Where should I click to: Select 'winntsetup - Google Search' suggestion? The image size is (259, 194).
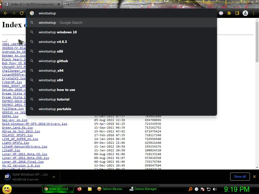(121, 22)
